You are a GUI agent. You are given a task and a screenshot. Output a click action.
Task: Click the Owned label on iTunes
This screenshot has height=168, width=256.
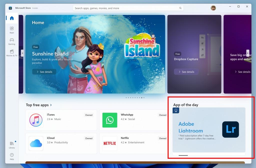(89, 115)
